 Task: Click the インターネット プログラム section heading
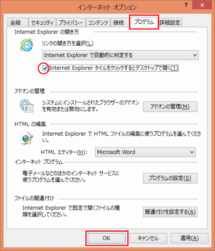pyautogui.click(x=39, y=162)
